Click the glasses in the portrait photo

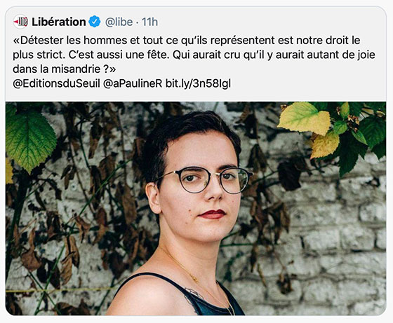tap(204, 179)
